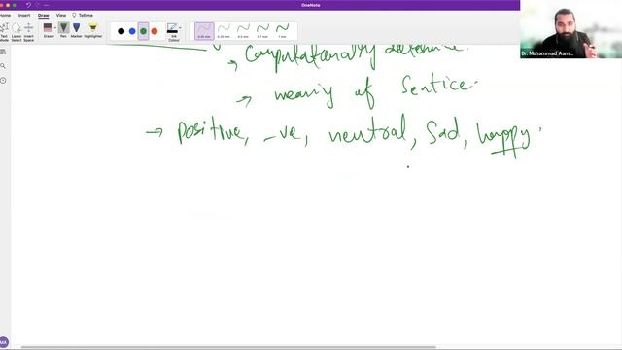This screenshot has height=350, width=622.
Task: Click the Tell me search box
Action: click(x=83, y=16)
